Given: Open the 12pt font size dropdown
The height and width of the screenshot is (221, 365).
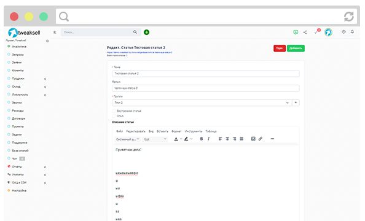Looking at the screenshot, I should tap(155, 139).
